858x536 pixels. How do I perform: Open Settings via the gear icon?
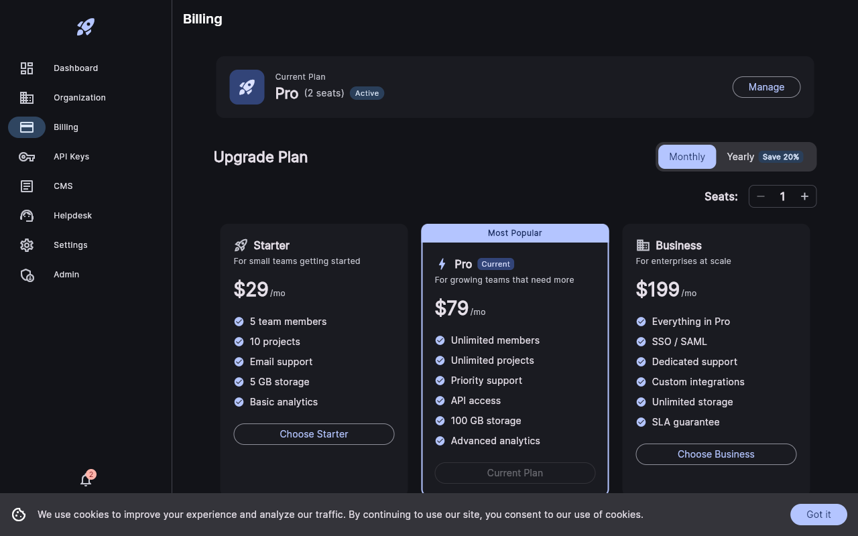(x=27, y=245)
